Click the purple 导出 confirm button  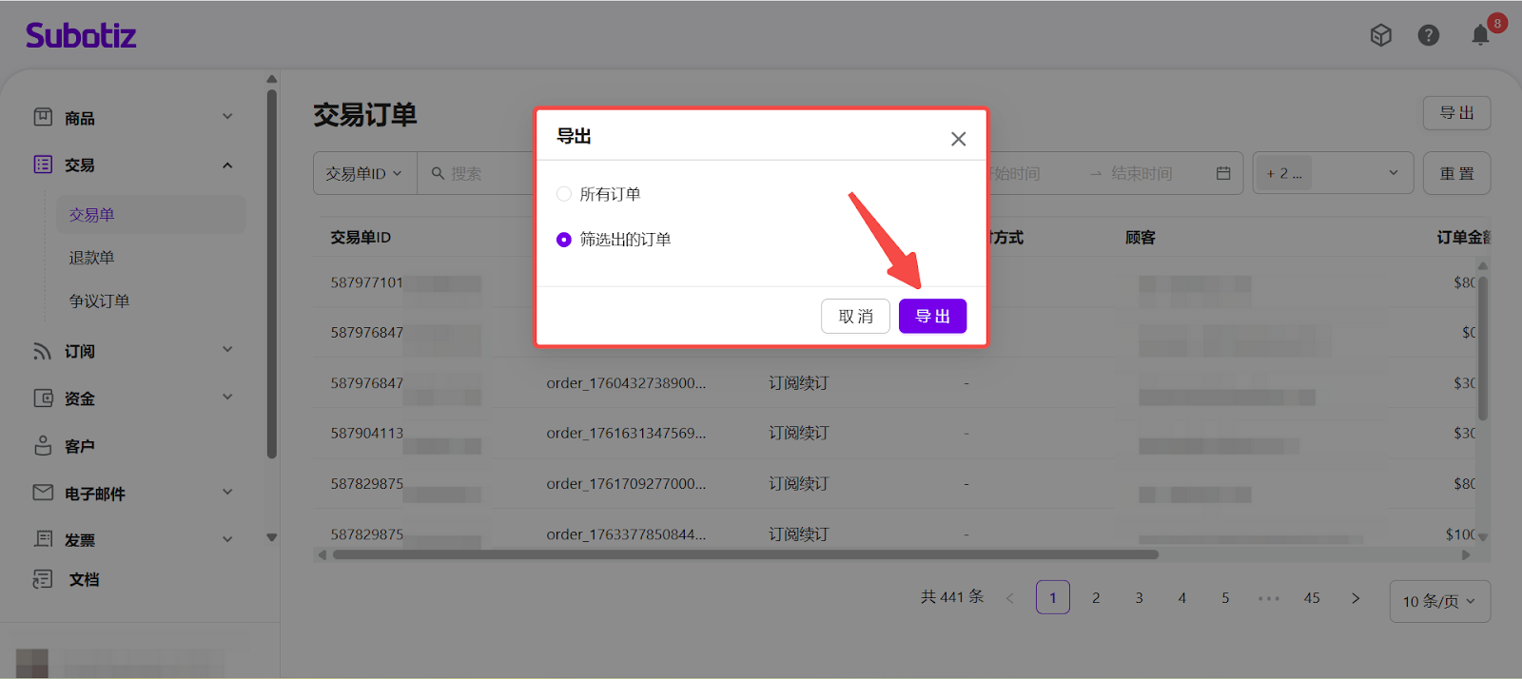point(932,317)
